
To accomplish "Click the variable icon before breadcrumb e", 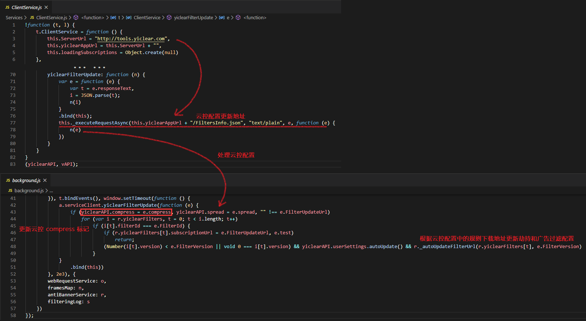I will pos(222,17).
